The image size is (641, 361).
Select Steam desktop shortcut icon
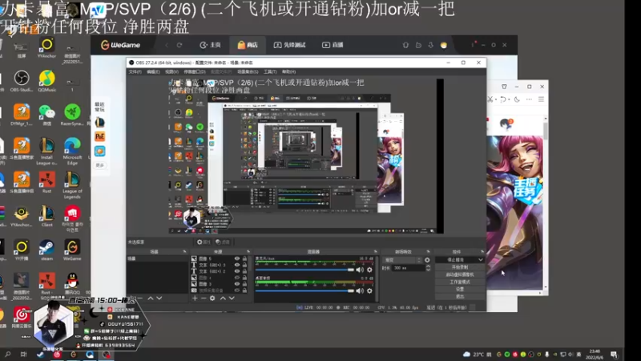[x=46, y=250]
